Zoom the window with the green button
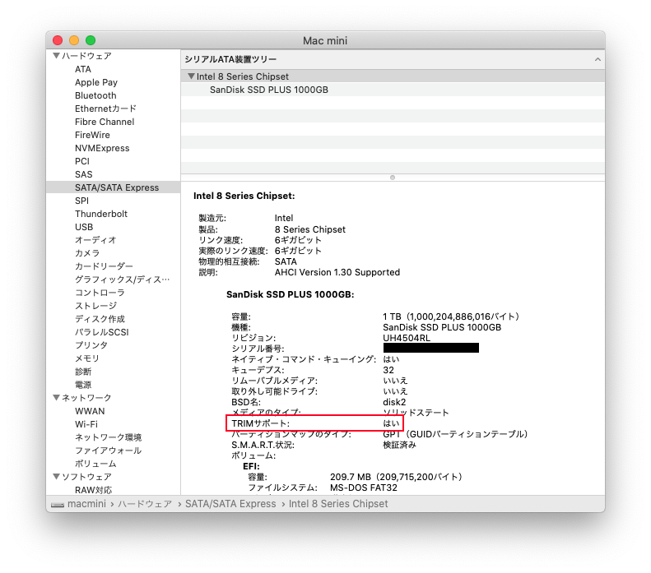Viewport: 651px width, 573px height. (x=91, y=40)
